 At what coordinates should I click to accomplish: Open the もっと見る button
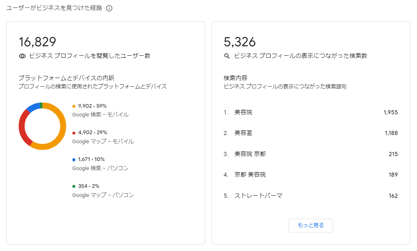coord(311,225)
